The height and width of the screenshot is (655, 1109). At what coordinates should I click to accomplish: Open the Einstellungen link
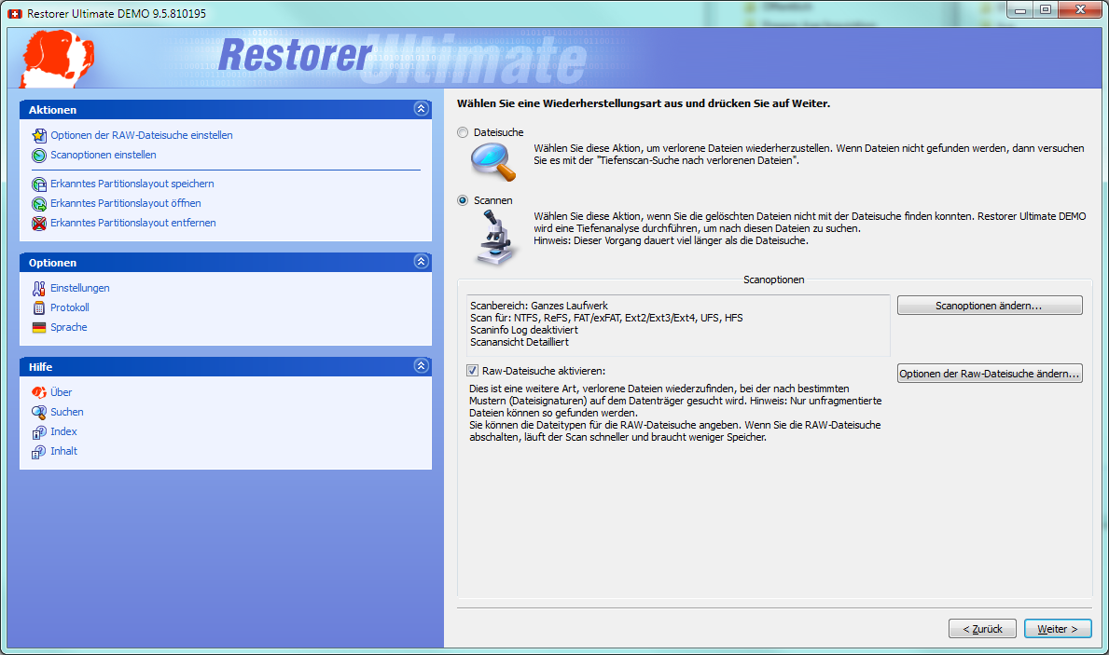(x=80, y=288)
